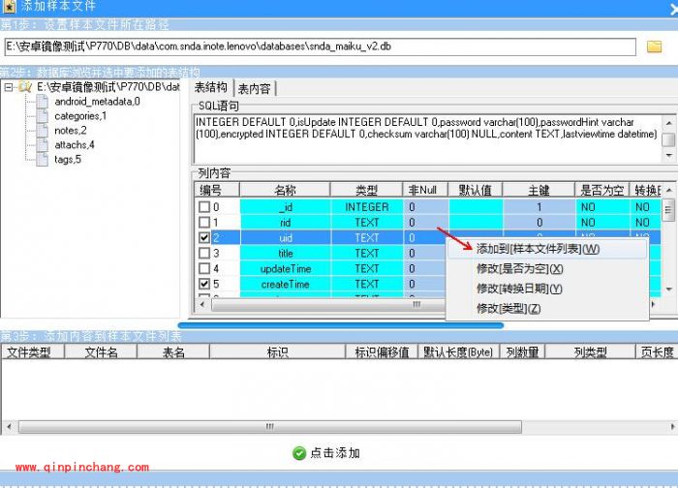Collapse the database tree root node
This screenshot has height=488, width=678.
click(x=8, y=87)
